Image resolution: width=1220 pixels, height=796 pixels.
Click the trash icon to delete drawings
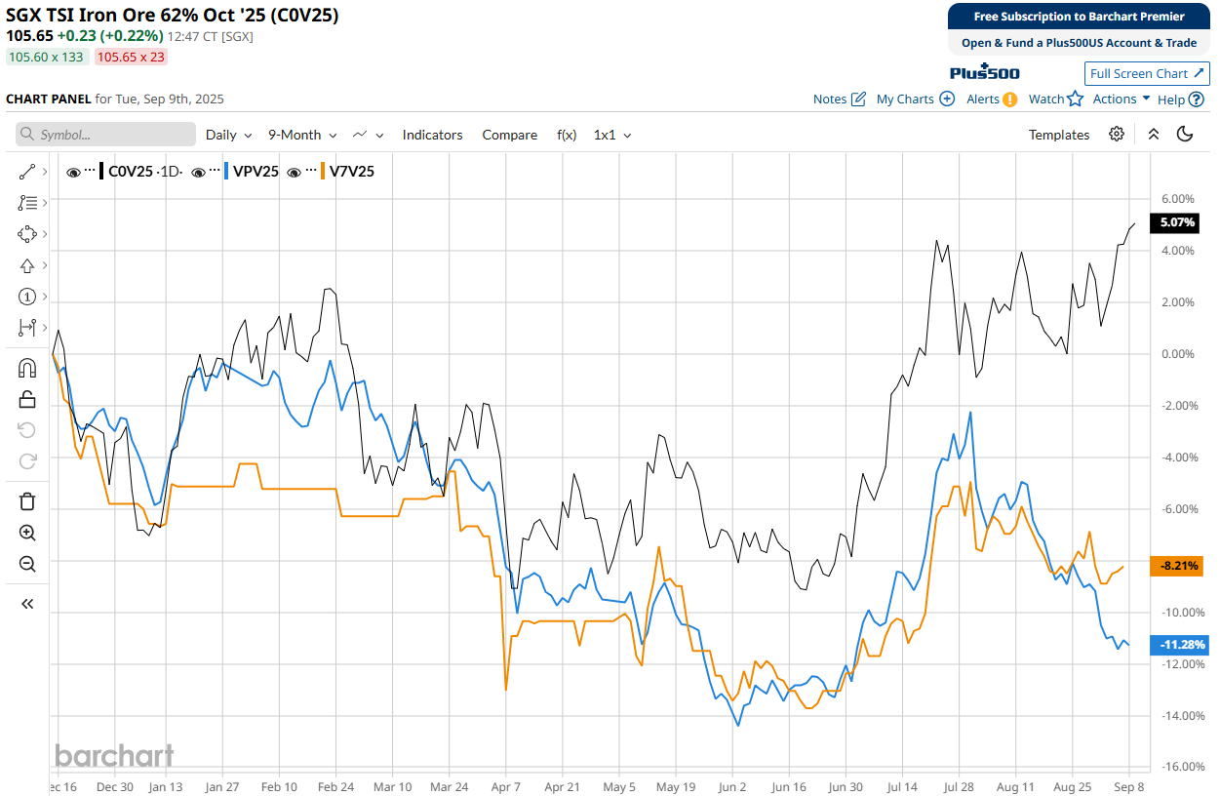click(x=27, y=501)
